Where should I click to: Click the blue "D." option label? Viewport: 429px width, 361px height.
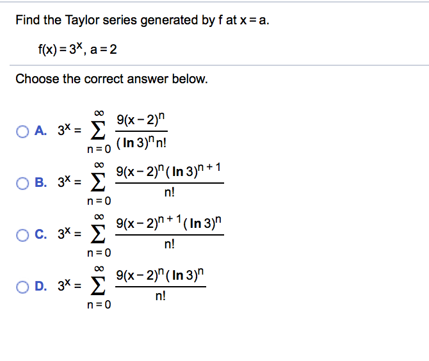coord(41,286)
